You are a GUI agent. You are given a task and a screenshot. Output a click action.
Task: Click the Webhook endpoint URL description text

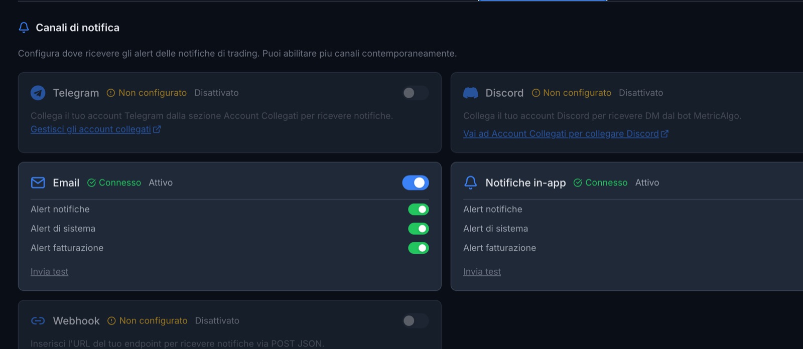177,343
